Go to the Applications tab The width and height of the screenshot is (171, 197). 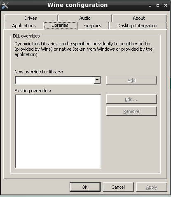click(x=24, y=26)
